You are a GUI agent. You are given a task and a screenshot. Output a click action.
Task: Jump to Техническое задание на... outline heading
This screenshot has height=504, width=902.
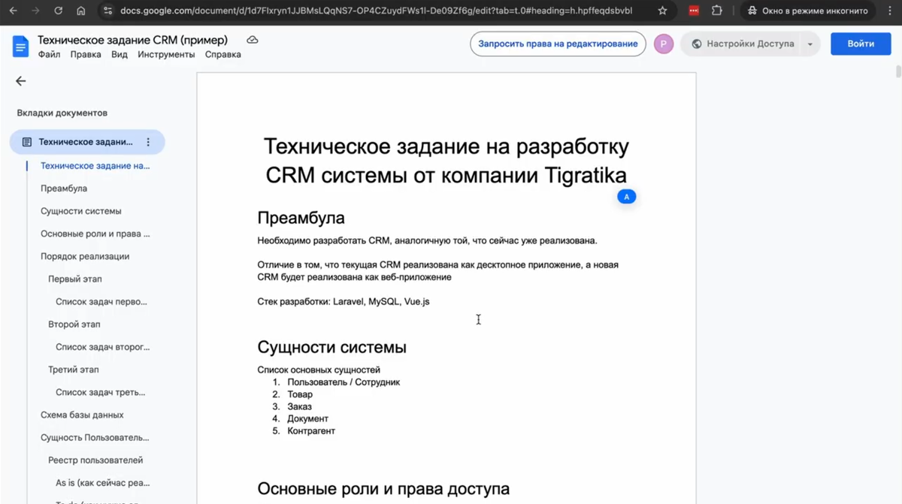click(x=95, y=166)
